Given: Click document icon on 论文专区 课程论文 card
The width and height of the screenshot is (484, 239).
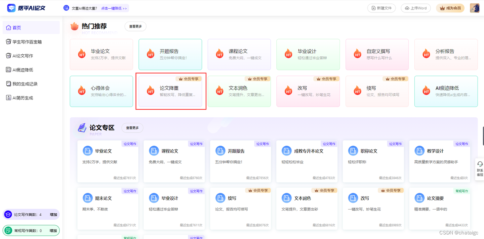Looking at the screenshot, I should click(154, 151).
